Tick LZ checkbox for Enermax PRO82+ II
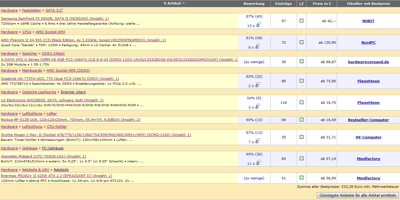This screenshot has width=400, height=200. (302, 178)
